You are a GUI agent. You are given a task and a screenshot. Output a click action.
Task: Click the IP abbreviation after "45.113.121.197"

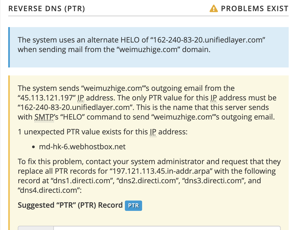click(81, 98)
